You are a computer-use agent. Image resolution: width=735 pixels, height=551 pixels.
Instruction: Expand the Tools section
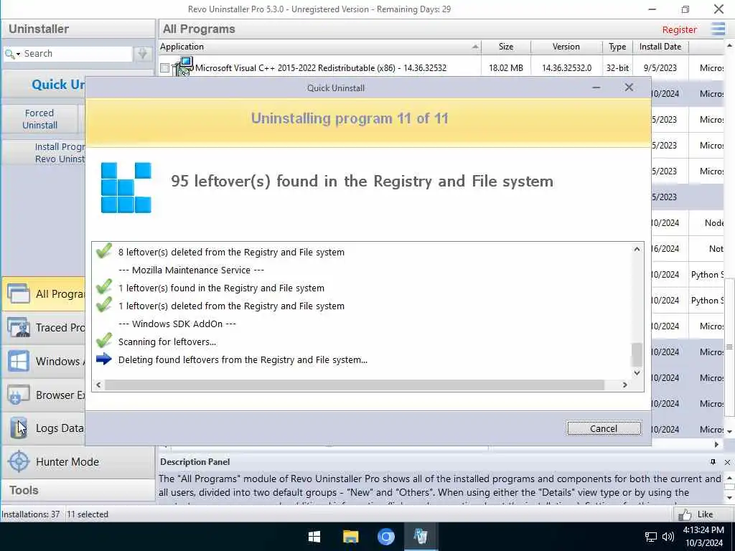pyautogui.click(x=78, y=490)
